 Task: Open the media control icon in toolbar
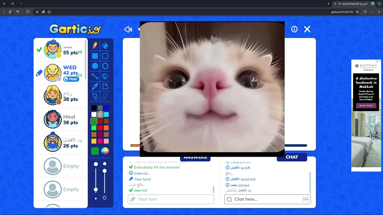coord(18,12)
